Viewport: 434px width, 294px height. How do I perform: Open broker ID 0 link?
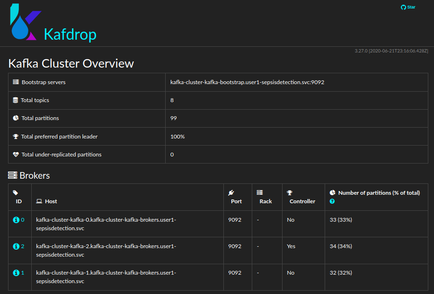tap(23, 220)
